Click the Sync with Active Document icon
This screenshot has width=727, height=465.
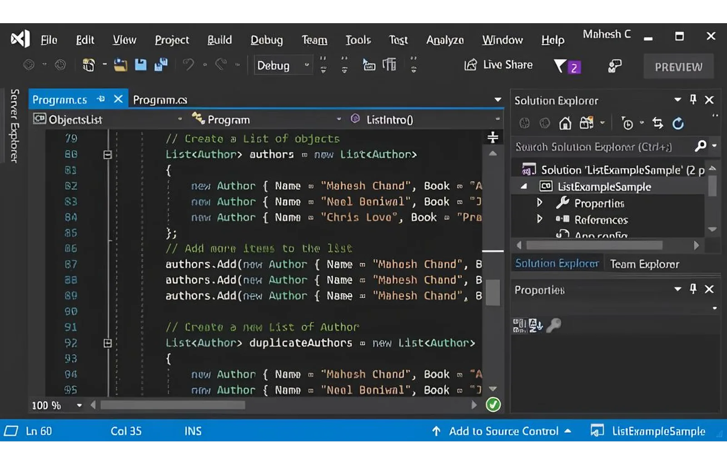pyautogui.click(x=657, y=123)
